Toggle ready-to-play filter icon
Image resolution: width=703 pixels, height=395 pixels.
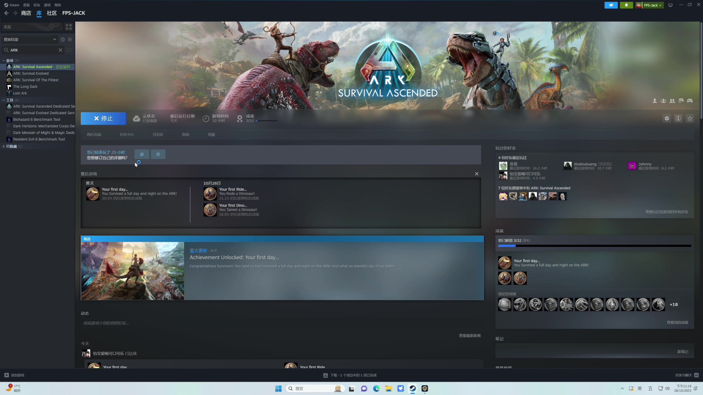(x=70, y=39)
